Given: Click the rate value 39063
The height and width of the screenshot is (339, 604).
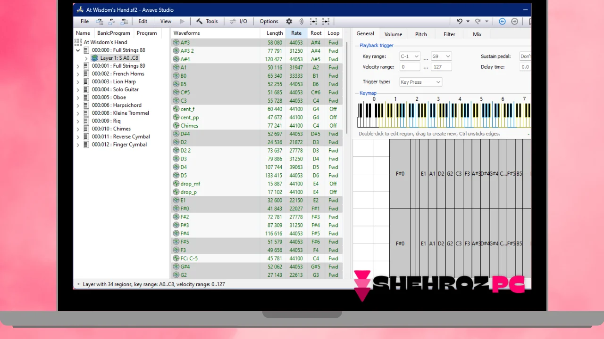Looking at the screenshot, I should pos(296,167).
